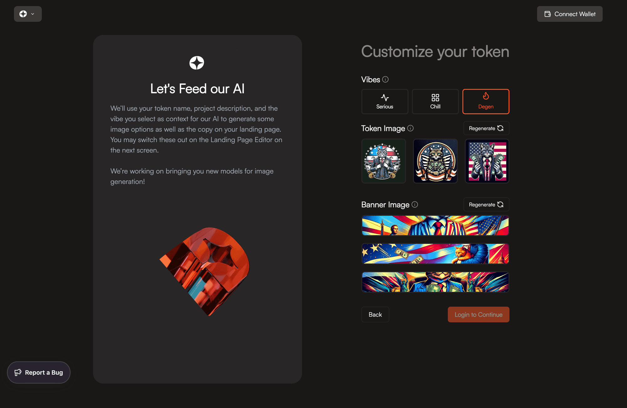Pick the middle token image with eagle wings
Image resolution: width=627 pixels, height=408 pixels.
[x=435, y=161]
